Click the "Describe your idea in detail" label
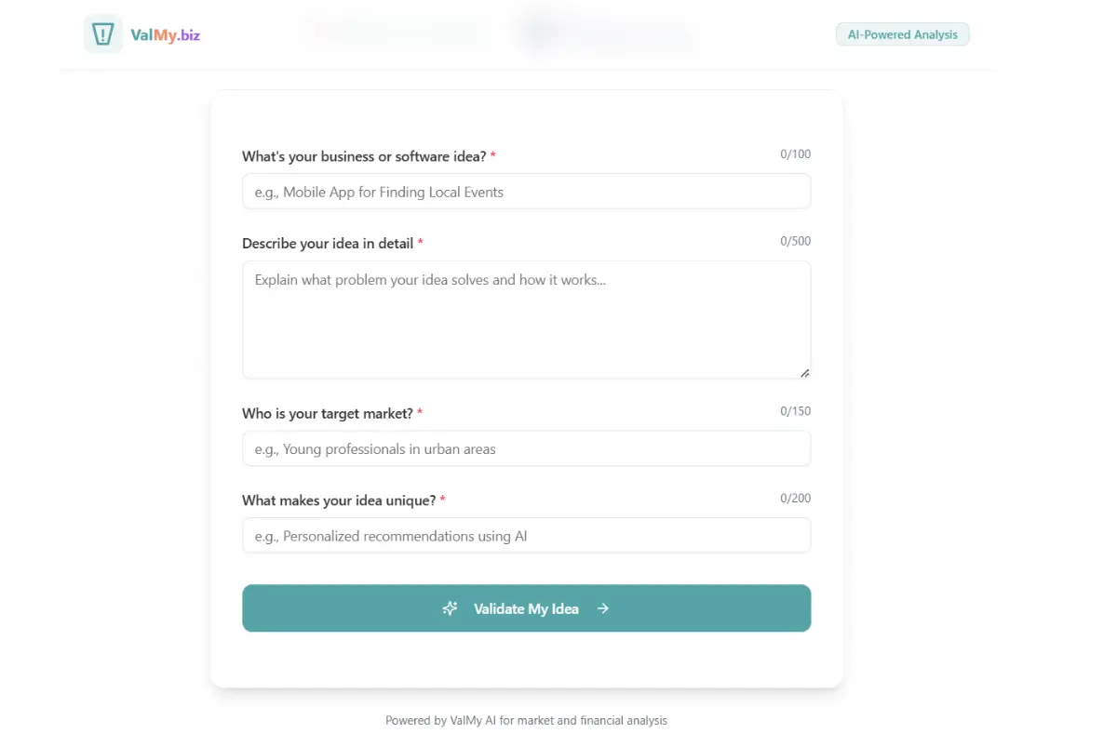This screenshot has height=734, width=1117. (328, 243)
